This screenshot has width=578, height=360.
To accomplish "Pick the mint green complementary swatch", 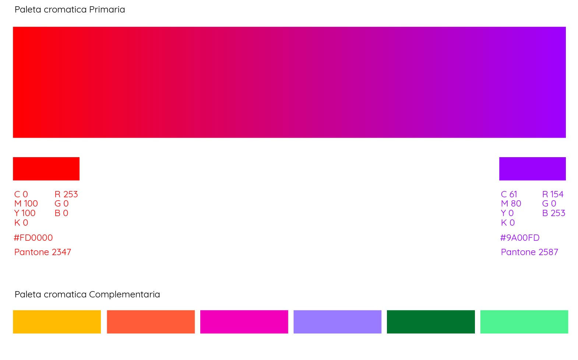I will (524, 322).
